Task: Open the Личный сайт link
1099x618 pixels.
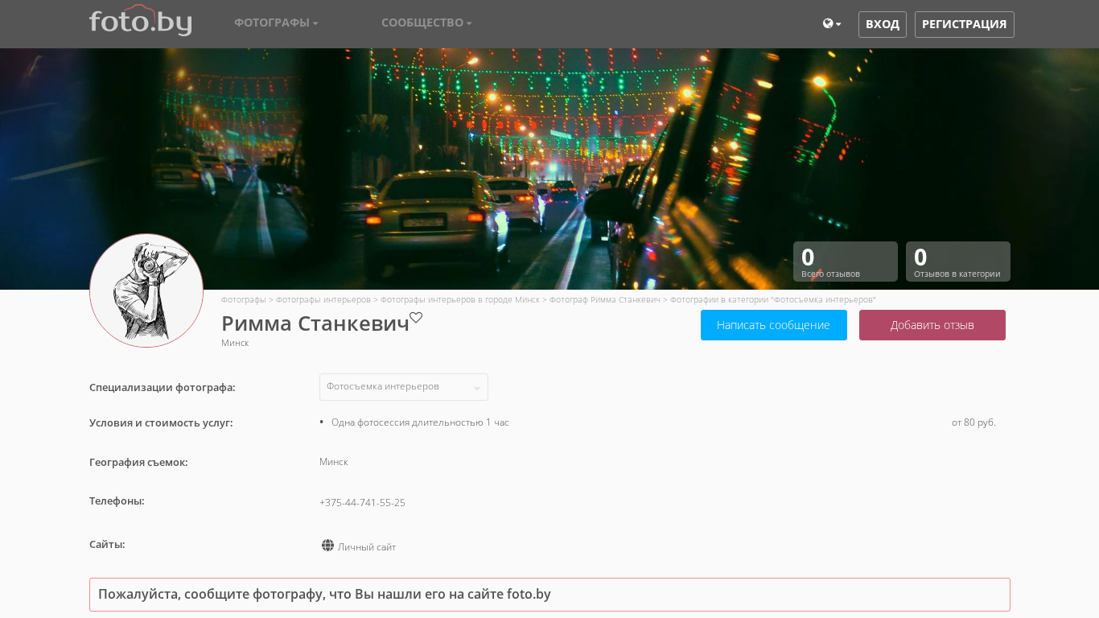Action: [x=367, y=547]
